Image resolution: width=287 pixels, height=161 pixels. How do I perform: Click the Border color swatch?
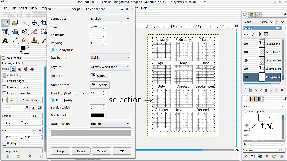pos(97,115)
